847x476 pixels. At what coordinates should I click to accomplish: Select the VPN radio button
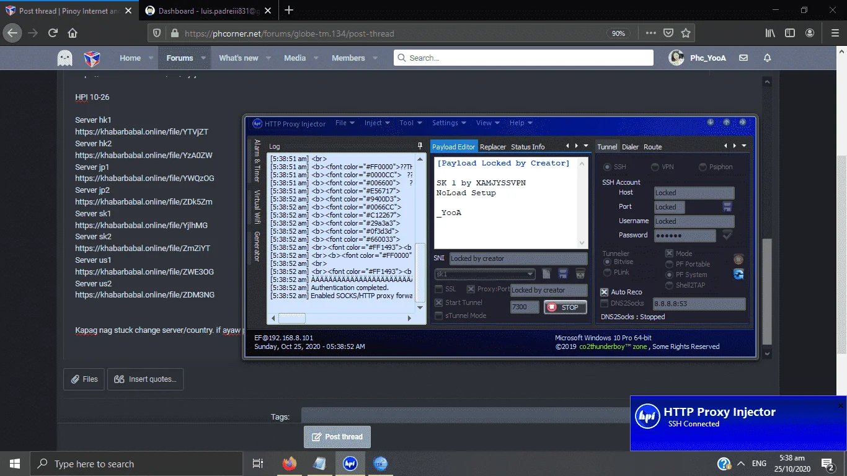pos(655,167)
